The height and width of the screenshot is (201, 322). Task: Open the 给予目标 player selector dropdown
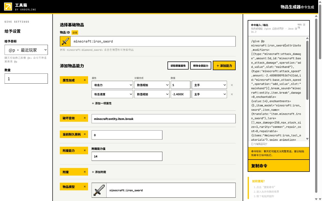click(x=26, y=50)
